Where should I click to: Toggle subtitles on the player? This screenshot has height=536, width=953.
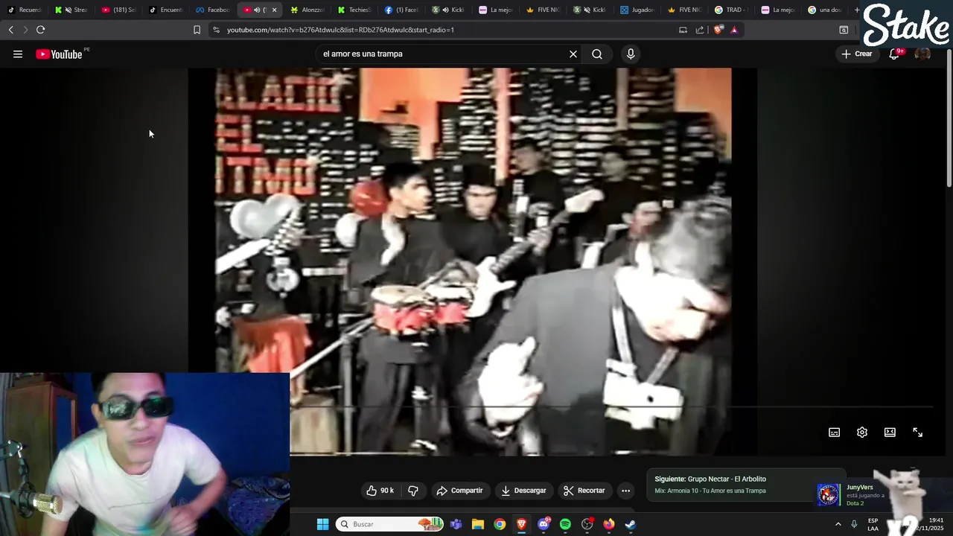click(835, 433)
